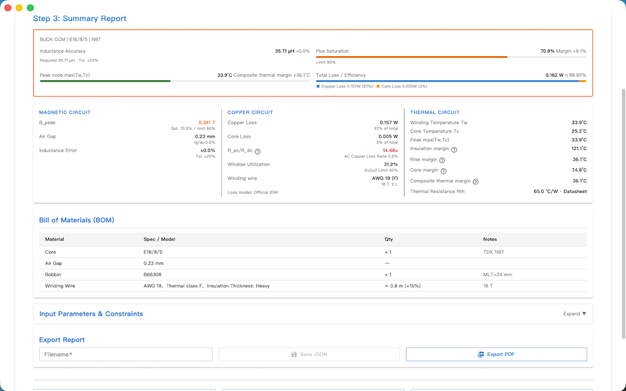Click the Input Parameters & Constraints heading
Image resolution: width=626 pixels, height=391 pixels.
pos(91,314)
